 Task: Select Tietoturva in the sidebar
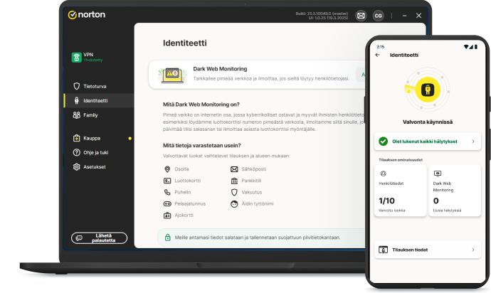click(95, 86)
